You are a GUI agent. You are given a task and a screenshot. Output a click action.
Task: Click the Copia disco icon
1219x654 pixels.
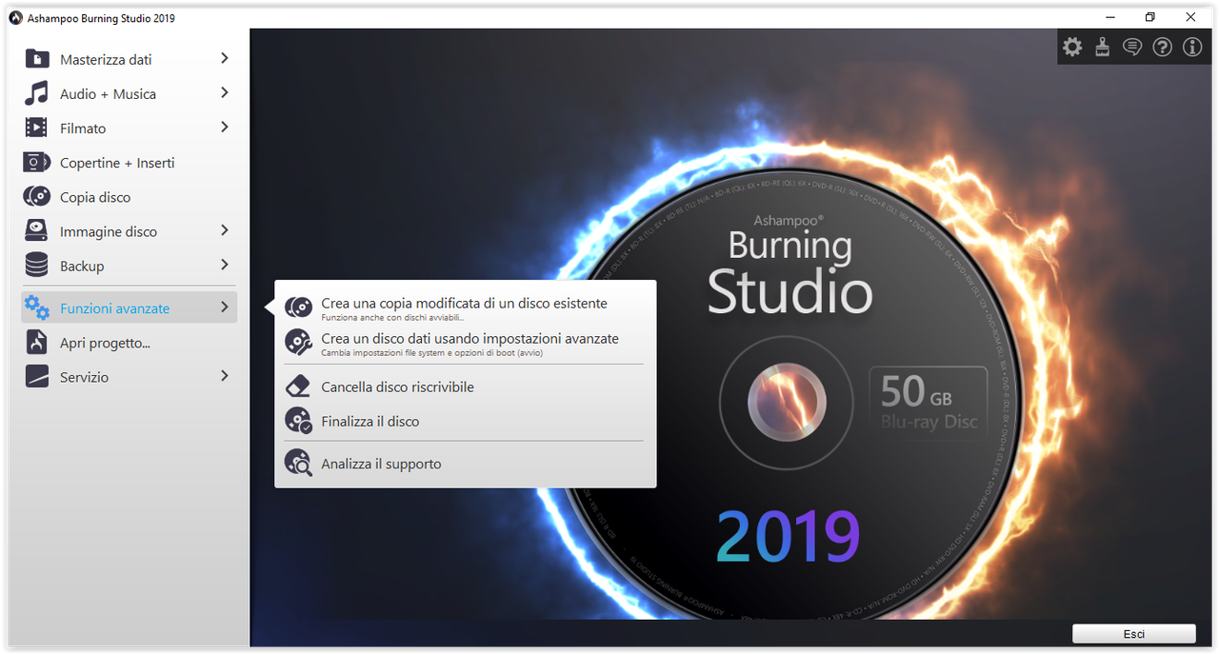36,197
